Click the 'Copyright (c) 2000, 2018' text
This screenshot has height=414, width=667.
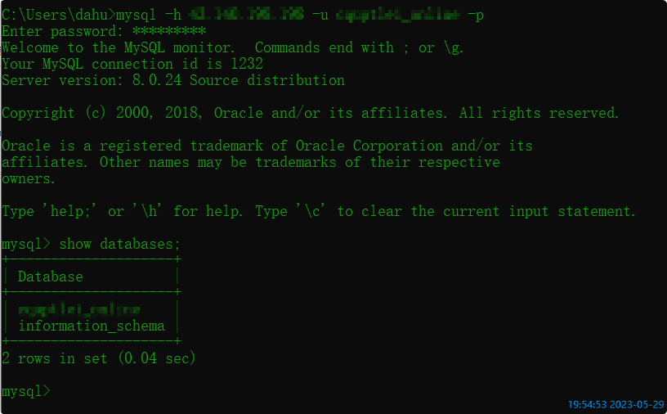point(102,113)
